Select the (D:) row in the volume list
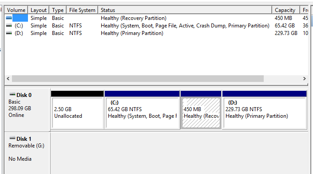 click(156, 33)
